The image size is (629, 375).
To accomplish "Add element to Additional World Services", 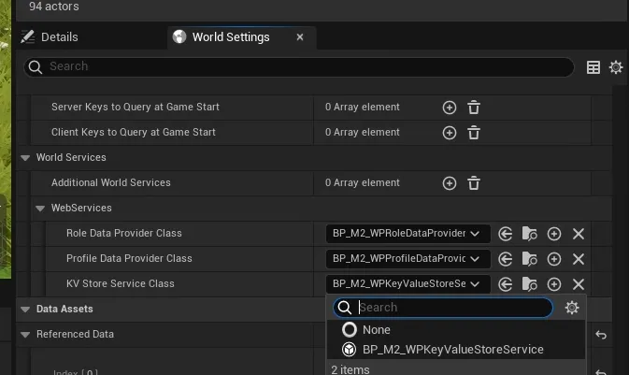I will pos(450,183).
